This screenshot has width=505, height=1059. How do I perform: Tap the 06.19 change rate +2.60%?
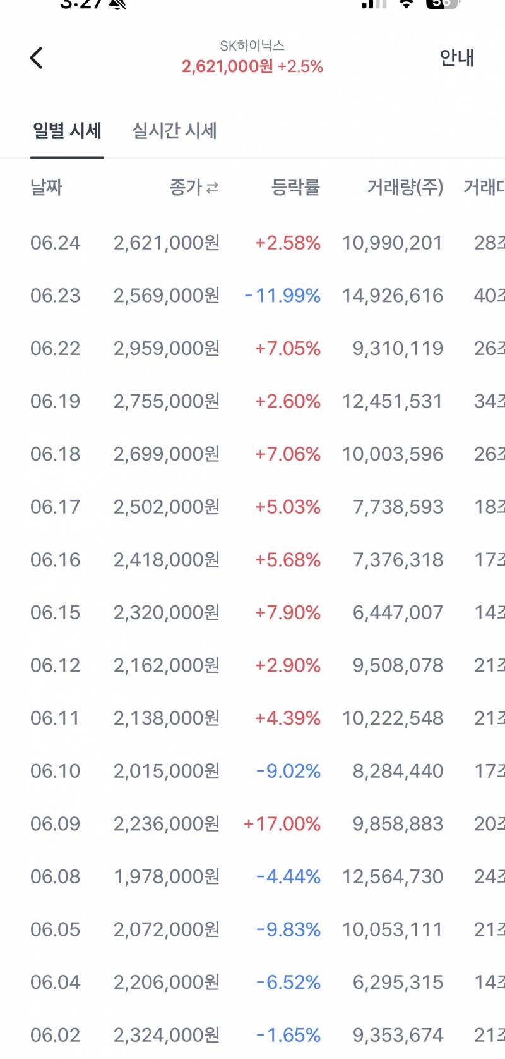tap(288, 402)
